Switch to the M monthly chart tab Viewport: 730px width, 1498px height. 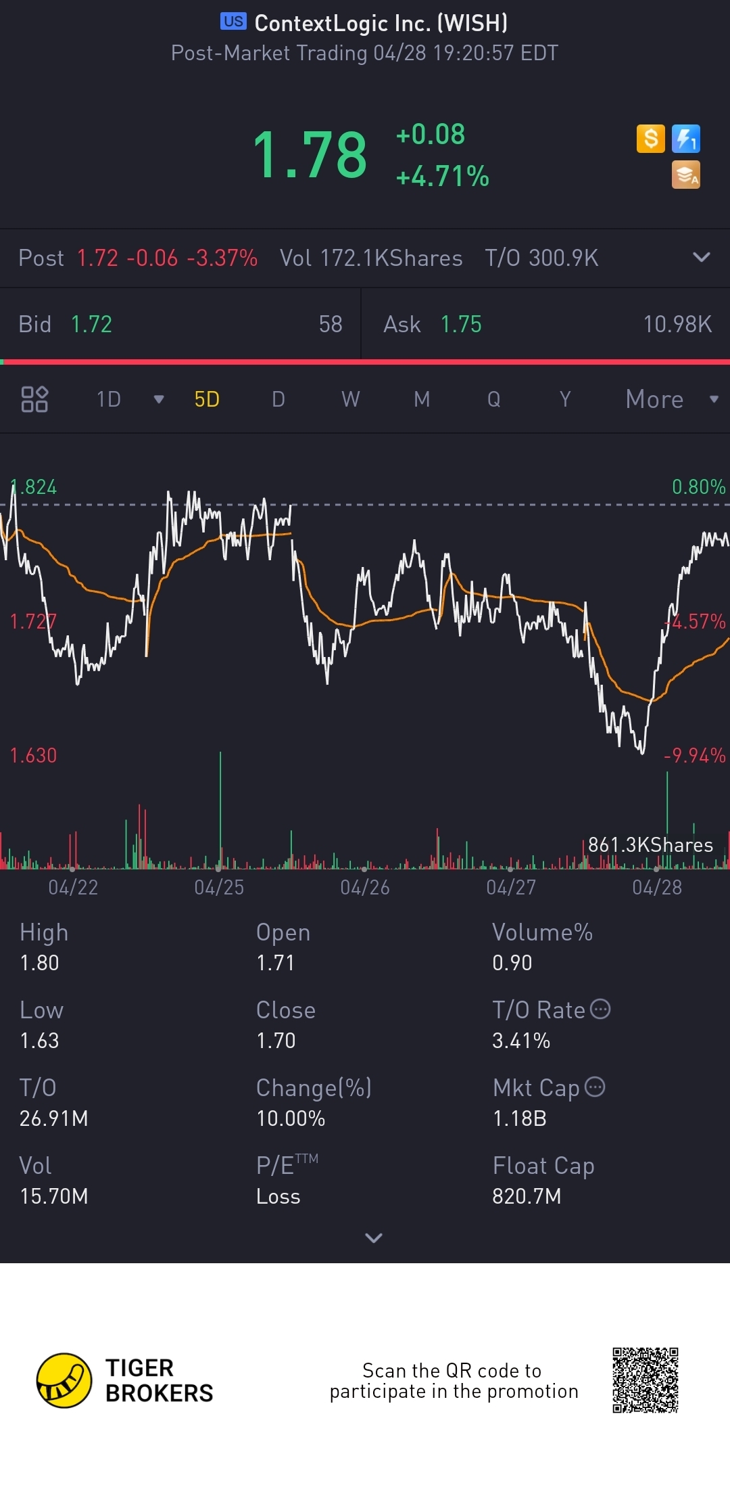[422, 399]
